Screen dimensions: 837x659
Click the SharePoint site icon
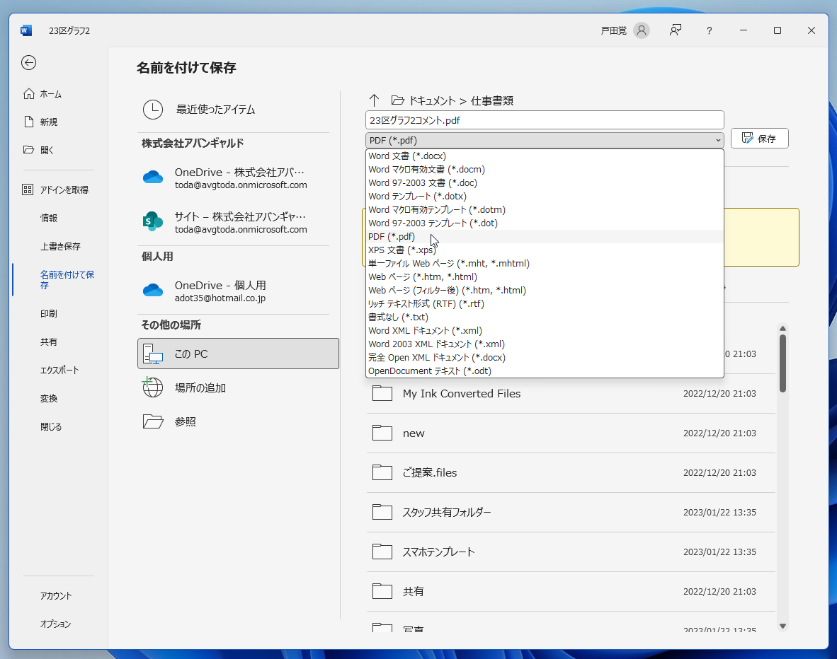coord(153,221)
